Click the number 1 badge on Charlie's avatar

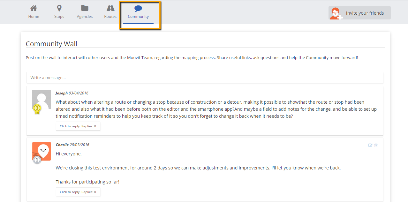(37, 160)
